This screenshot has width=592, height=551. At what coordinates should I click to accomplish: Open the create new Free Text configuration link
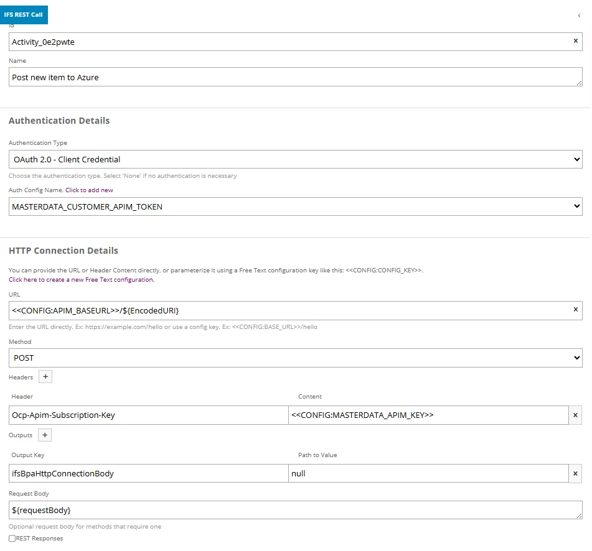click(81, 280)
